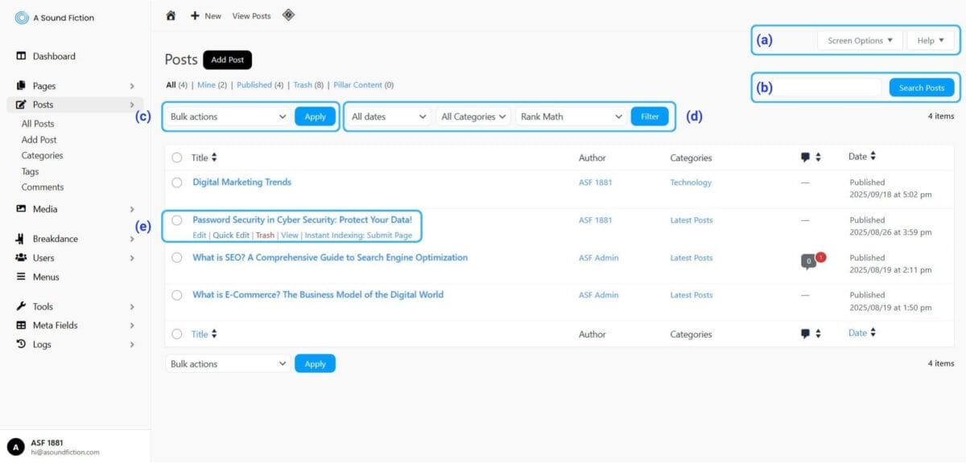Open the top Bulk actions dropdown
966x463 pixels.
tap(228, 117)
